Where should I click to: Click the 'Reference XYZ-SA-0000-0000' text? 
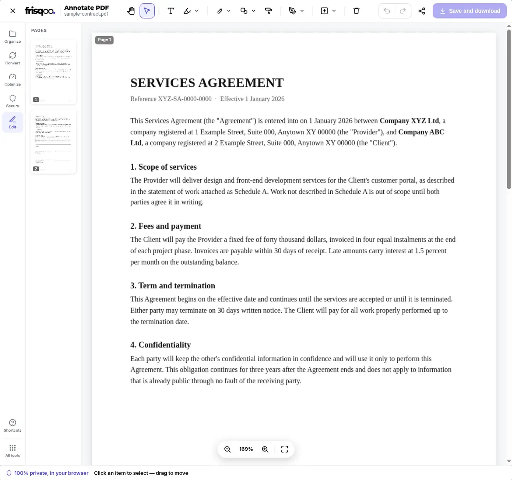tap(171, 99)
